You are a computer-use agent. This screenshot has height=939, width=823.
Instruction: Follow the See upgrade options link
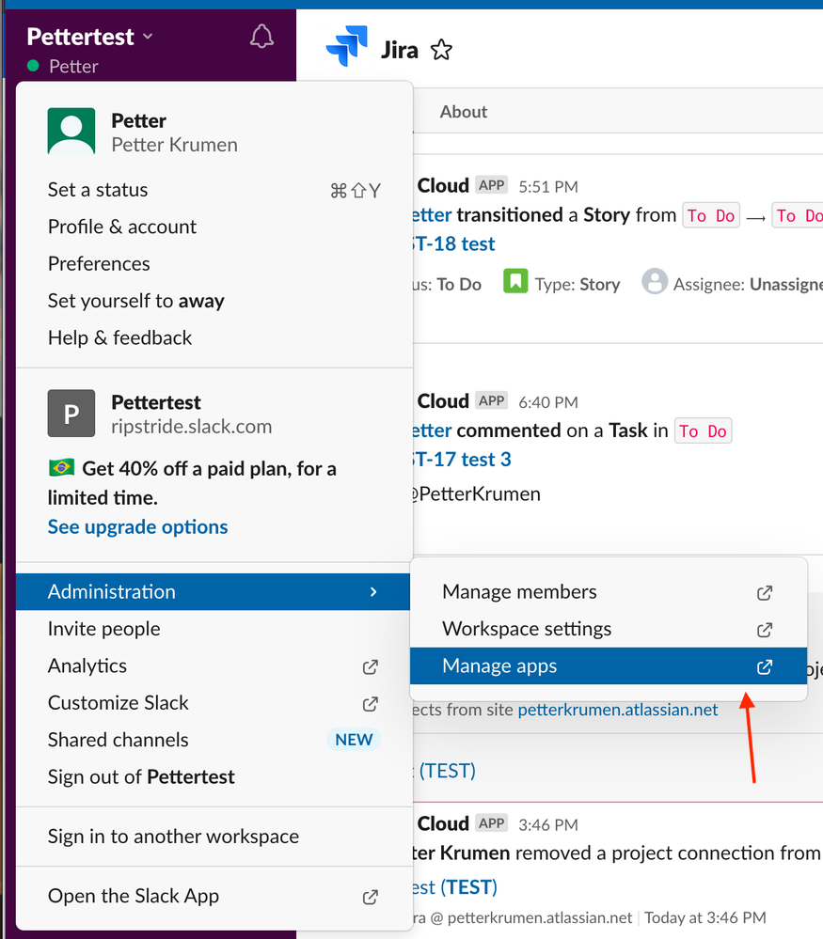[x=138, y=527]
